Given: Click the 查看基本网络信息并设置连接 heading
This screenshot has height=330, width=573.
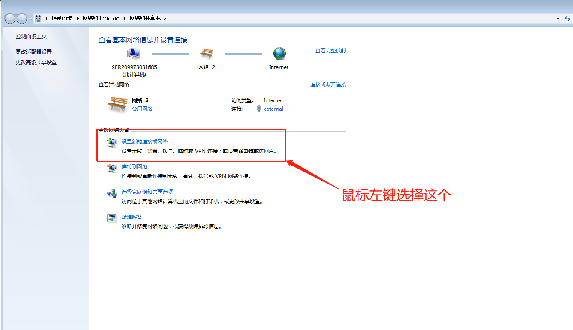Looking at the screenshot, I should [143, 40].
